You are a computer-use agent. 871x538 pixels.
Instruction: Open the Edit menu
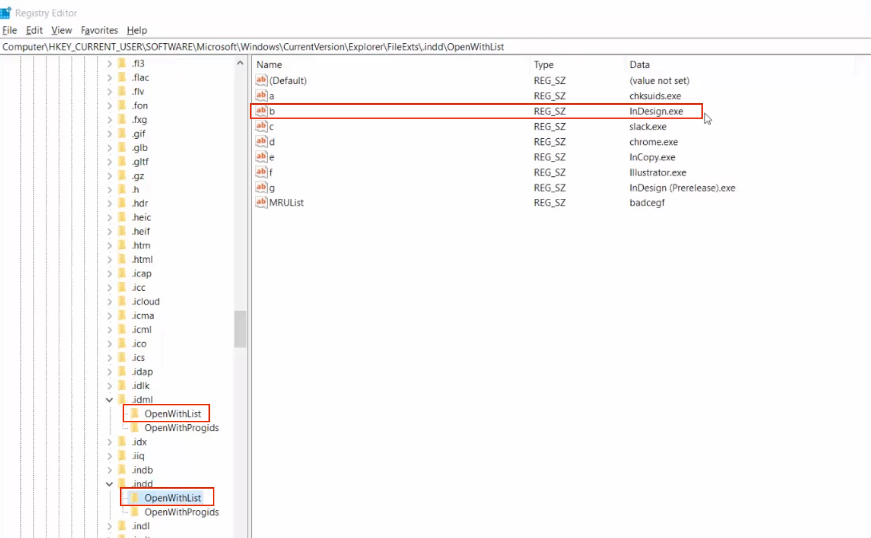point(34,30)
